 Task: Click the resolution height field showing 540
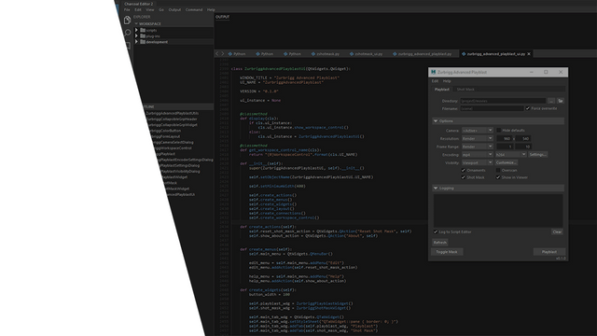pyautogui.click(x=523, y=139)
